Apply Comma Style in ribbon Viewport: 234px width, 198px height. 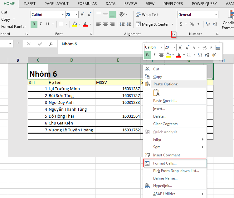tap(198, 24)
